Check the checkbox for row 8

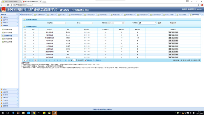[25, 52]
